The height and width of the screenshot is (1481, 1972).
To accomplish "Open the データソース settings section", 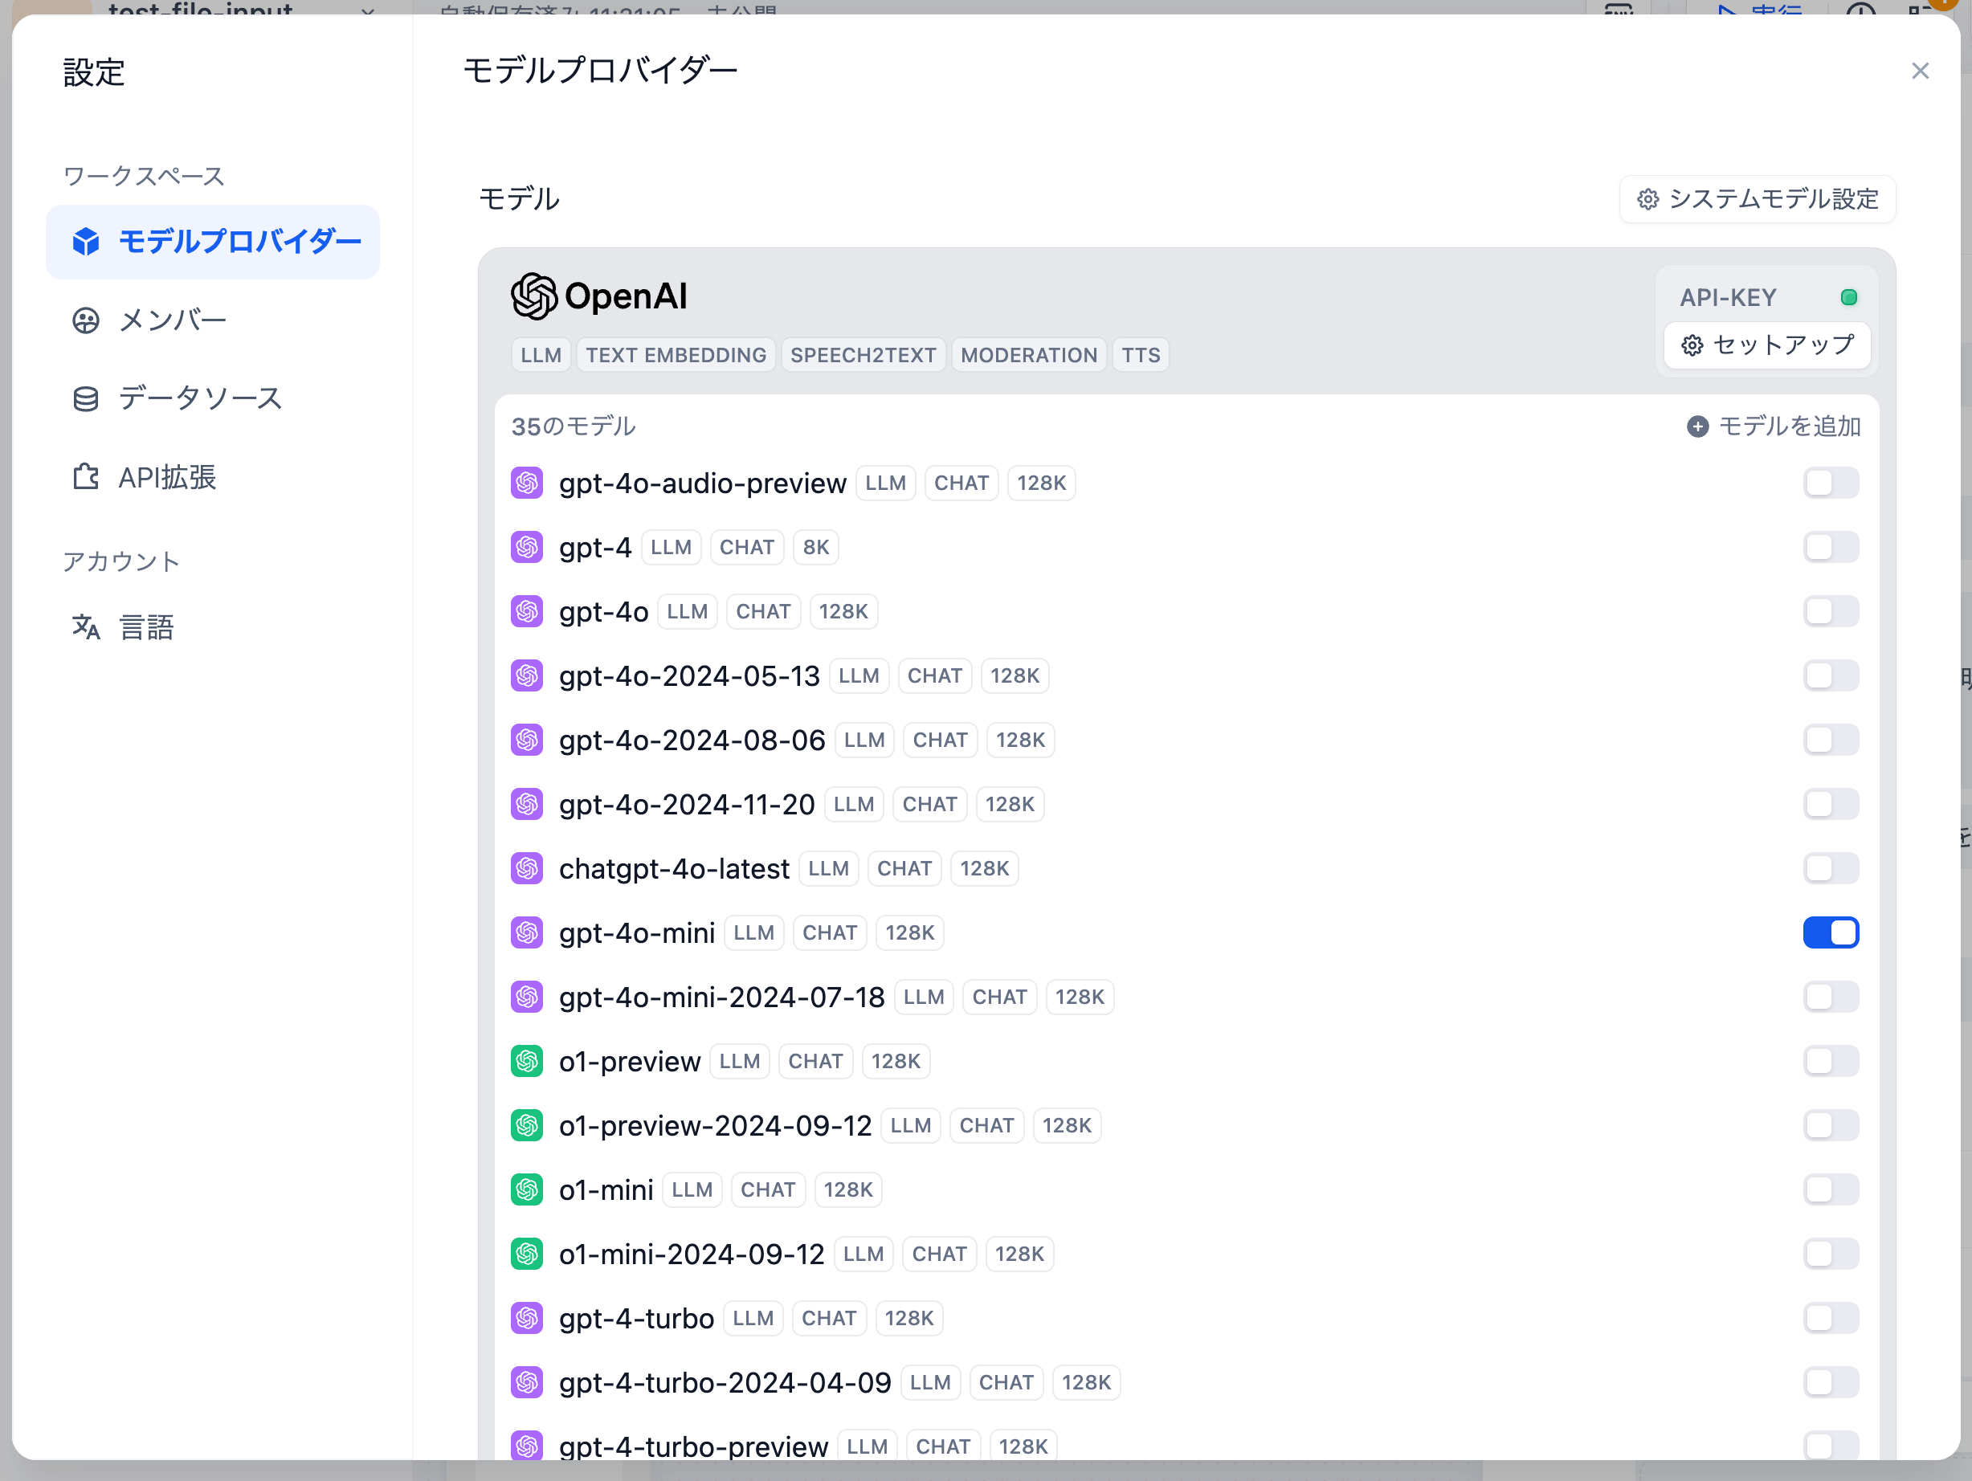I will tap(200, 398).
